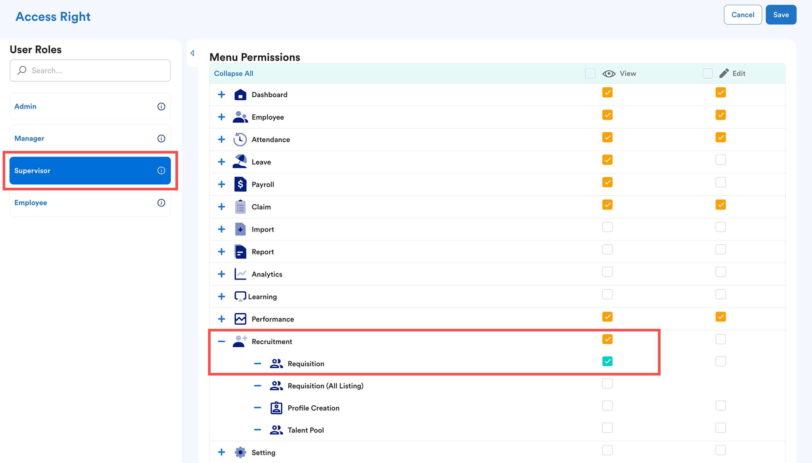812x463 pixels.
Task: Focus the user roles Search field
Action: (x=90, y=70)
